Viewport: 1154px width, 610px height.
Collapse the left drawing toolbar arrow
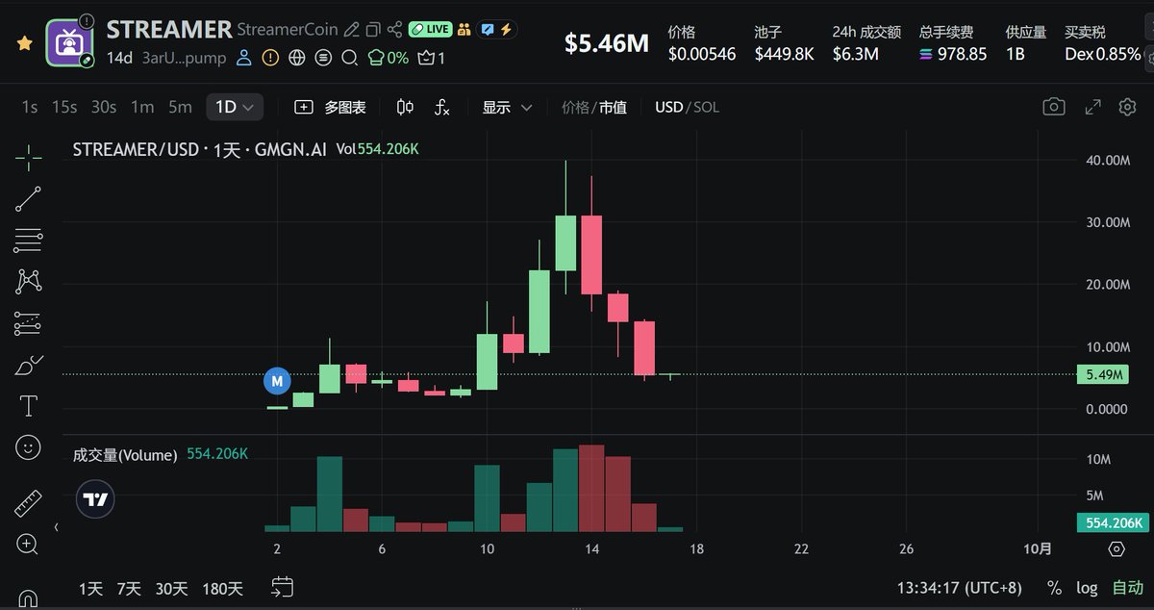click(55, 527)
